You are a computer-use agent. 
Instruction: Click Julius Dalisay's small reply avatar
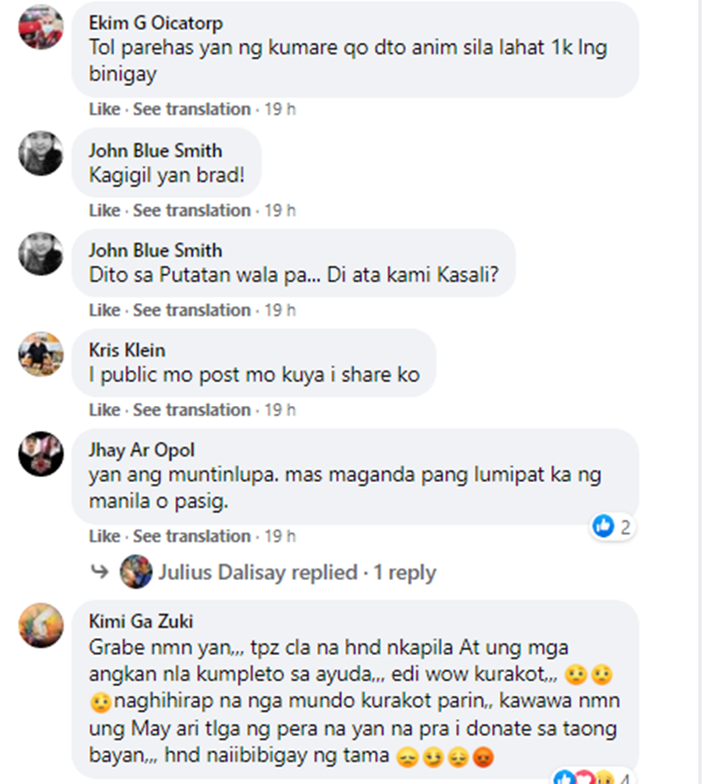coord(136,572)
